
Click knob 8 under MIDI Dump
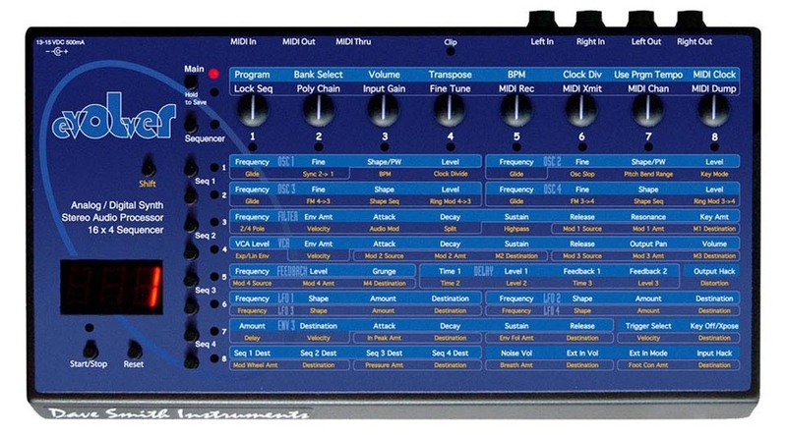tap(714, 109)
